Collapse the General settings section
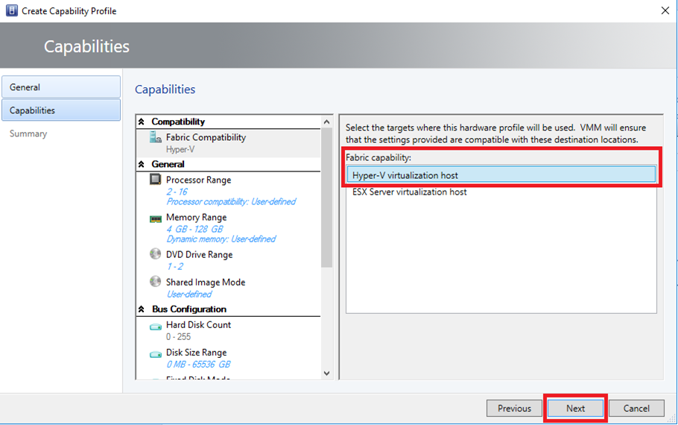The height and width of the screenshot is (425, 678). 142,164
